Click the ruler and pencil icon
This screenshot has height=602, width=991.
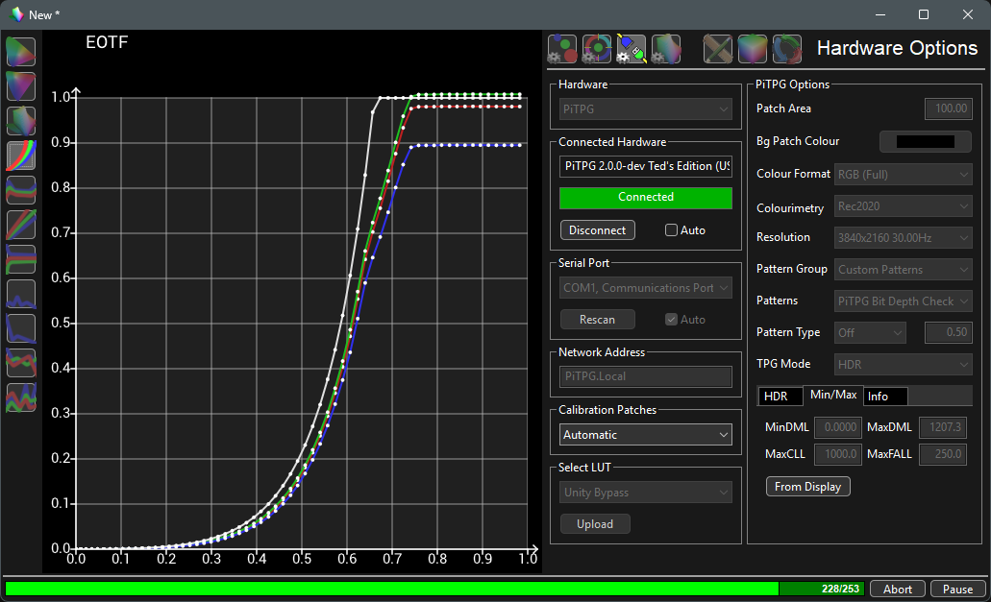[x=718, y=49]
